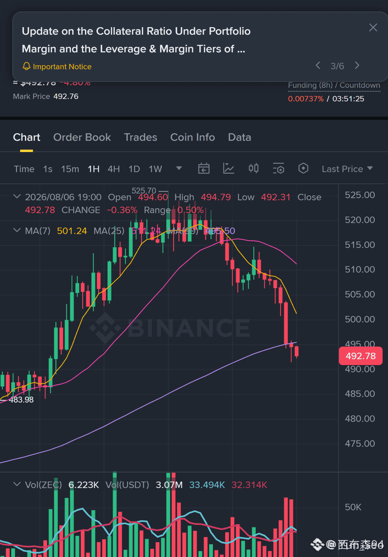Click the 50K volume axis label
The width and height of the screenshot is (388, 557).
(x=353, y=507)
